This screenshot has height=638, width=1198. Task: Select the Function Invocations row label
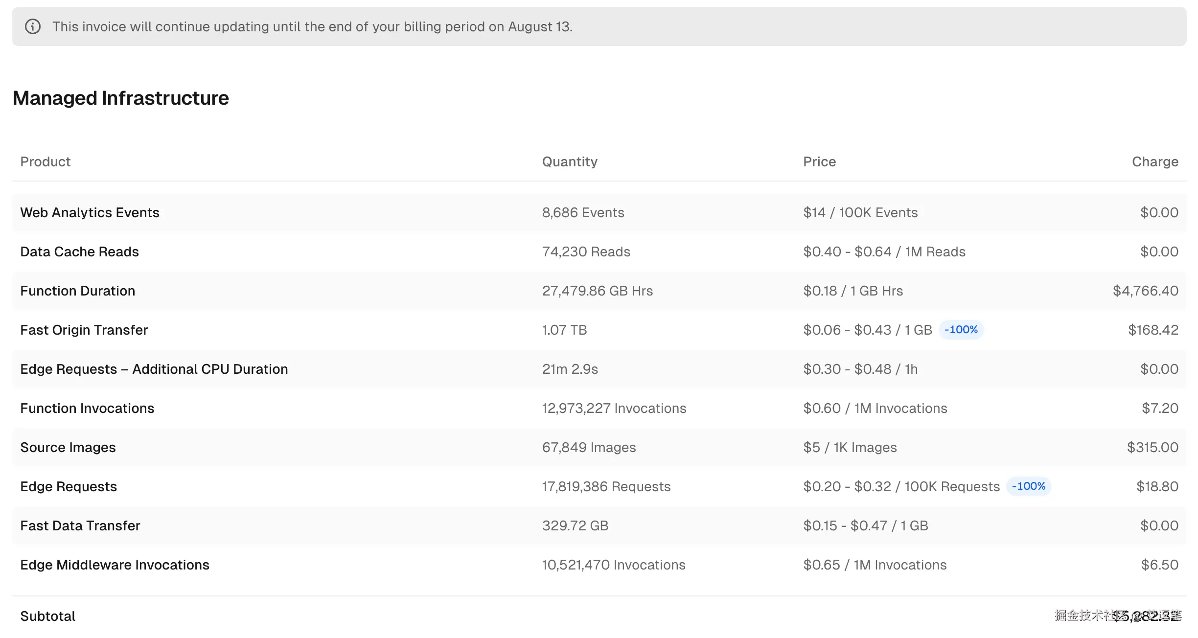[87, 408]
